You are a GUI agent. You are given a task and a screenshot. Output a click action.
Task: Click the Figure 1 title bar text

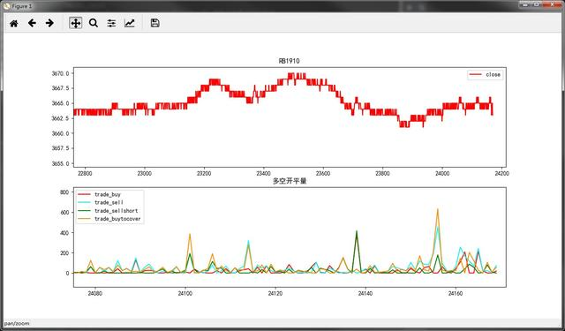click(x=21, y=6)
